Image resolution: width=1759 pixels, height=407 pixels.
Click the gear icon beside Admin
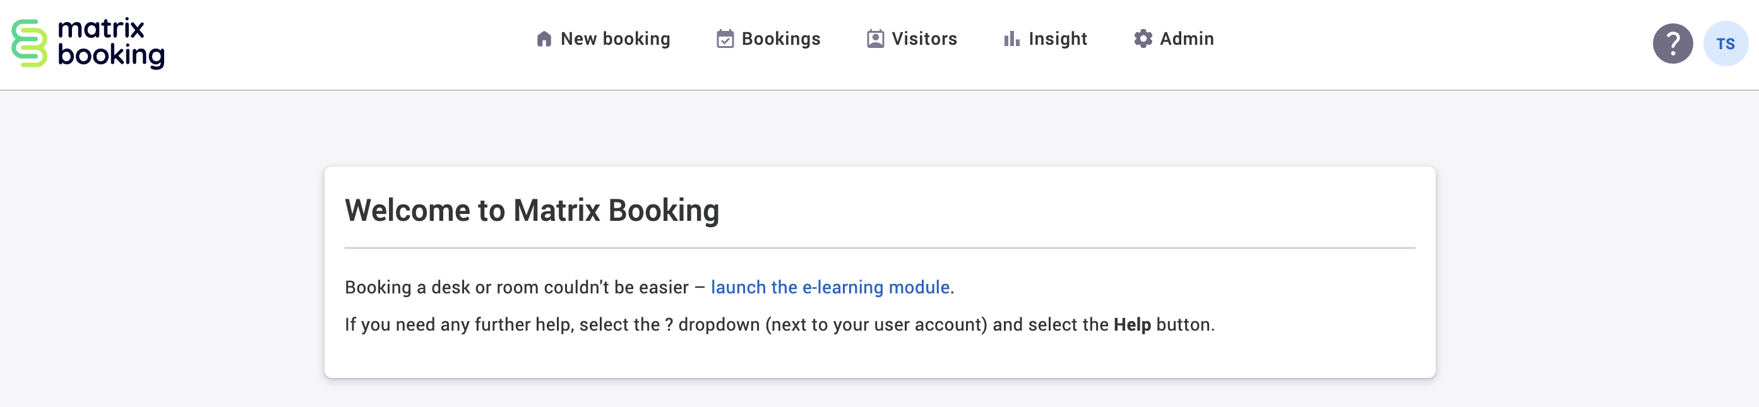pyautogui.click(x=1142, y=39)
